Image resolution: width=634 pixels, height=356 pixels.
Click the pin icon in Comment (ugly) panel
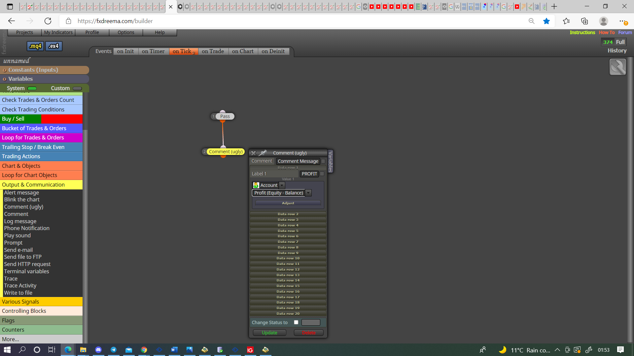tap(263, 153)
